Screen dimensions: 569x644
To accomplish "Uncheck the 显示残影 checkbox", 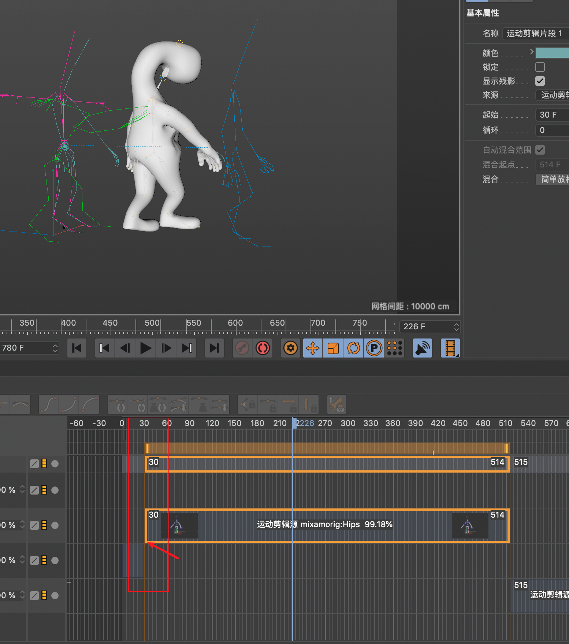I will 540,81.
